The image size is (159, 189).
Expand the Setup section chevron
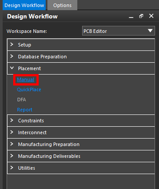click(12, 44)
